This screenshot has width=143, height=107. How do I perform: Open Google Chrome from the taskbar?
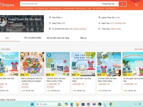[x=111, y=104]
